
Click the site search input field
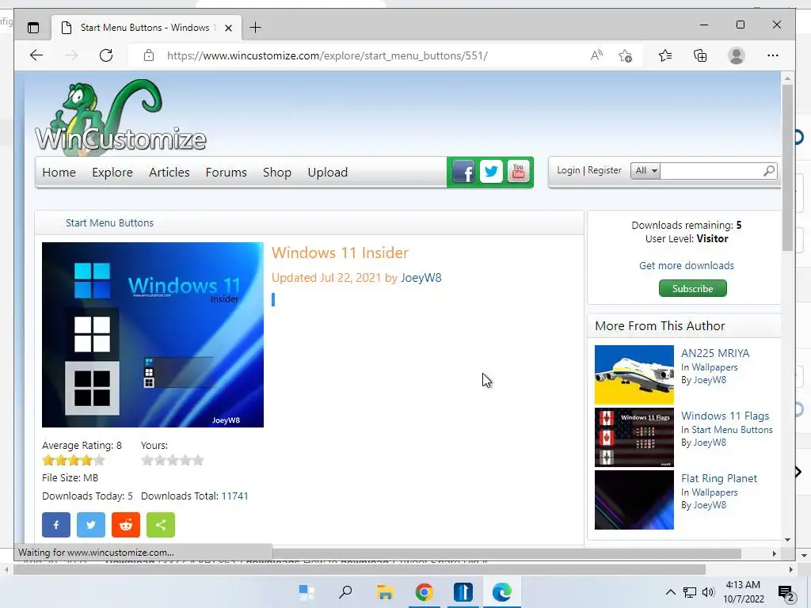pyautogui.click(x=711, y=171)
